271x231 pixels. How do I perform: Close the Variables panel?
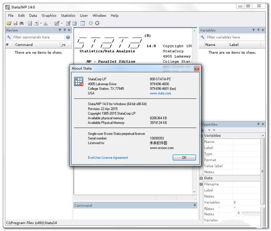tap(263, 30)
